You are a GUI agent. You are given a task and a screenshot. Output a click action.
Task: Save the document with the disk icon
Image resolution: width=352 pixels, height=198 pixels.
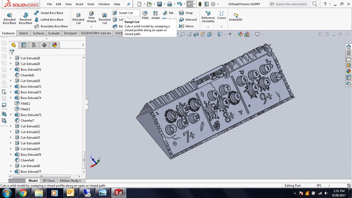(160, 4)
